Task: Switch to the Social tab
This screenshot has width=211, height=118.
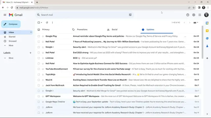Action: tap(114, 29)
